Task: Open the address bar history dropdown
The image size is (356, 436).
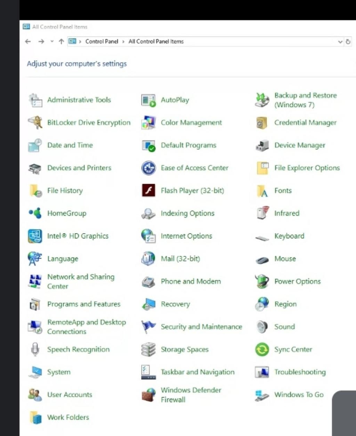Action: coord(340,42)
